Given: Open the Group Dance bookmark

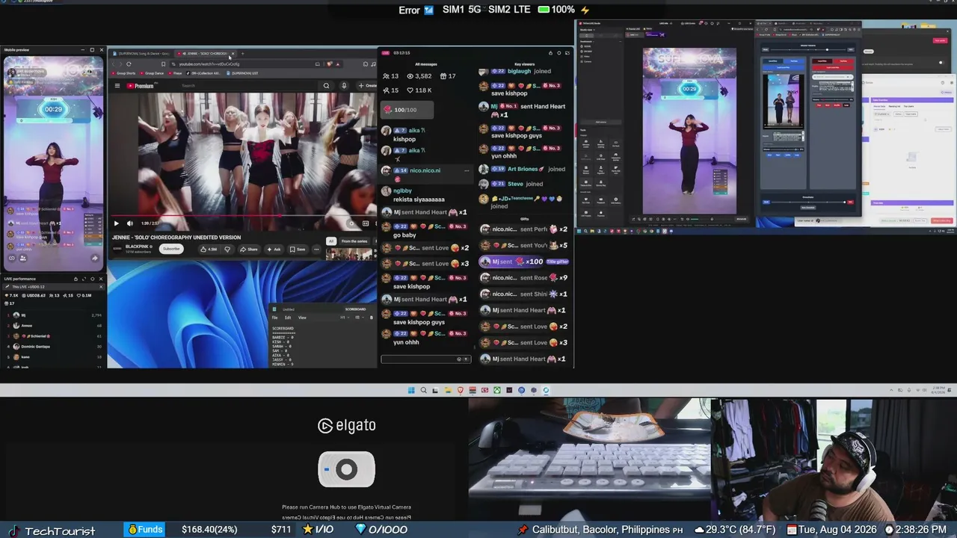Looking at the screenshot, I should click(x=153, y=73).
